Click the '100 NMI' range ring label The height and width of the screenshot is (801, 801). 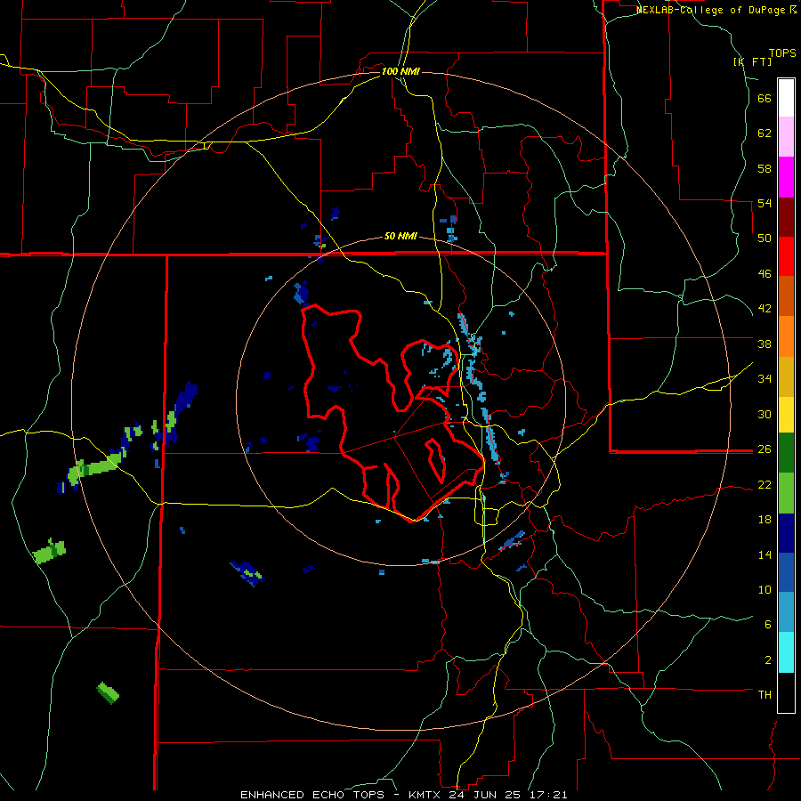tap(400, 71)
